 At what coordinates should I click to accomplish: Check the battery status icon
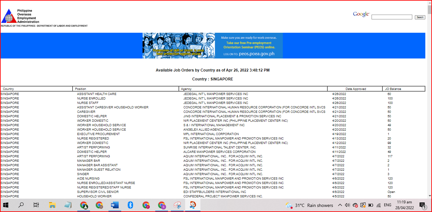point(371,205)
